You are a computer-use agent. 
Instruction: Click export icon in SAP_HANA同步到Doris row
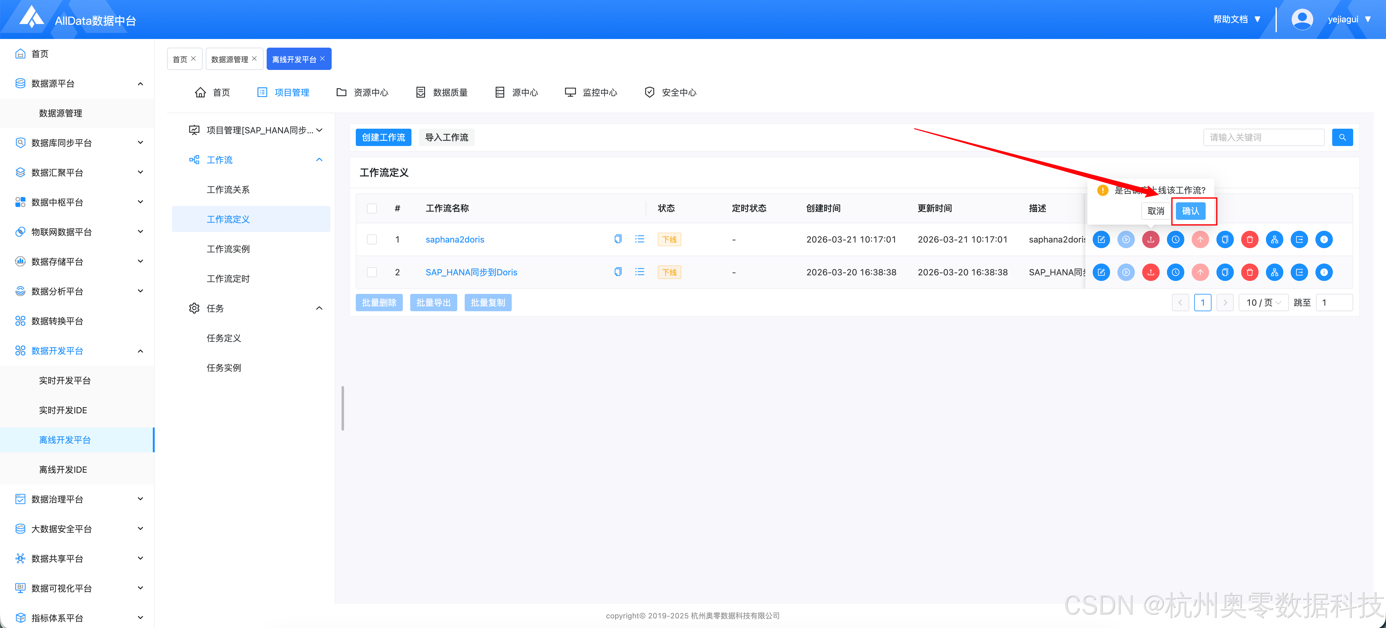click(1299, 272)
